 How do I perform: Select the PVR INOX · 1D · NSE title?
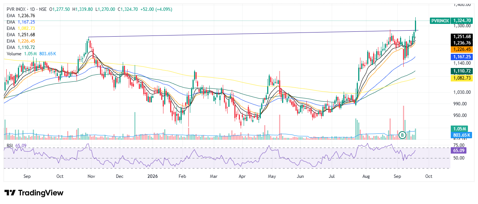click(x=27, y=9)
